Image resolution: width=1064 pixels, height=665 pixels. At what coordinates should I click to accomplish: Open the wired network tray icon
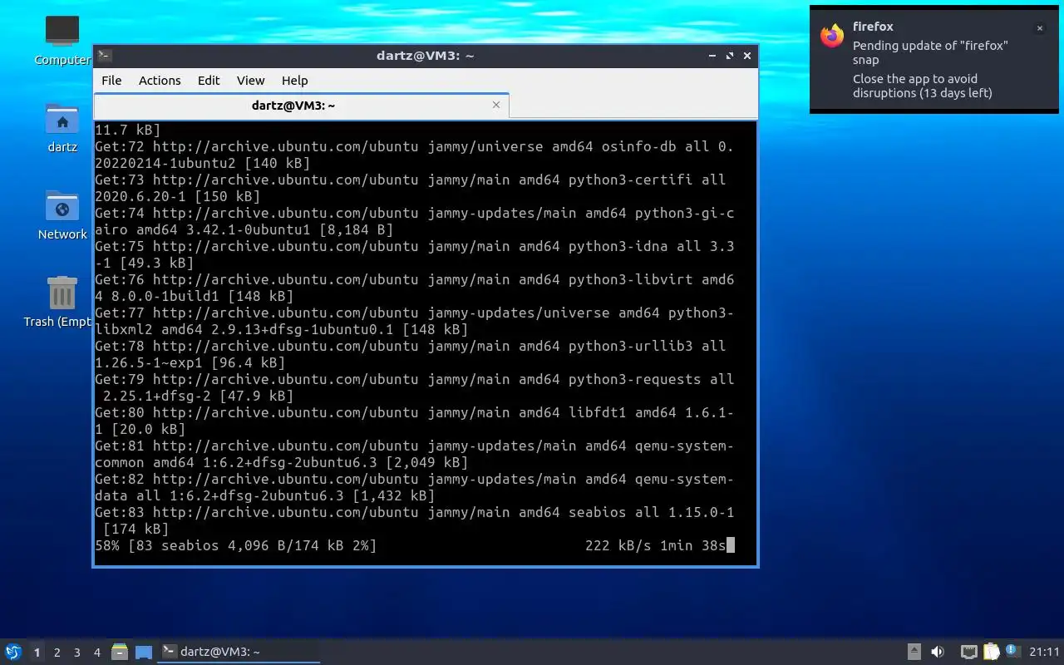pyautogui.click(x=968, y=652)
